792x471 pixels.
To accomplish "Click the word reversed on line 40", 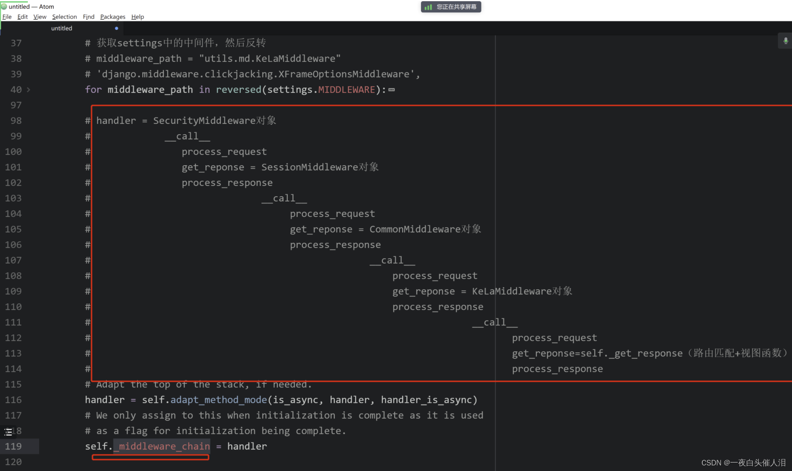I will pyautogui.click(x=238, y=90).
